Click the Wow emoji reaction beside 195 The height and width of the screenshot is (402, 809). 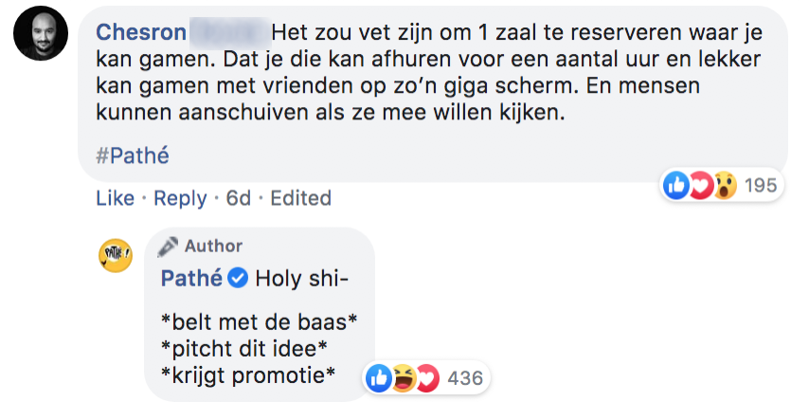723,185
